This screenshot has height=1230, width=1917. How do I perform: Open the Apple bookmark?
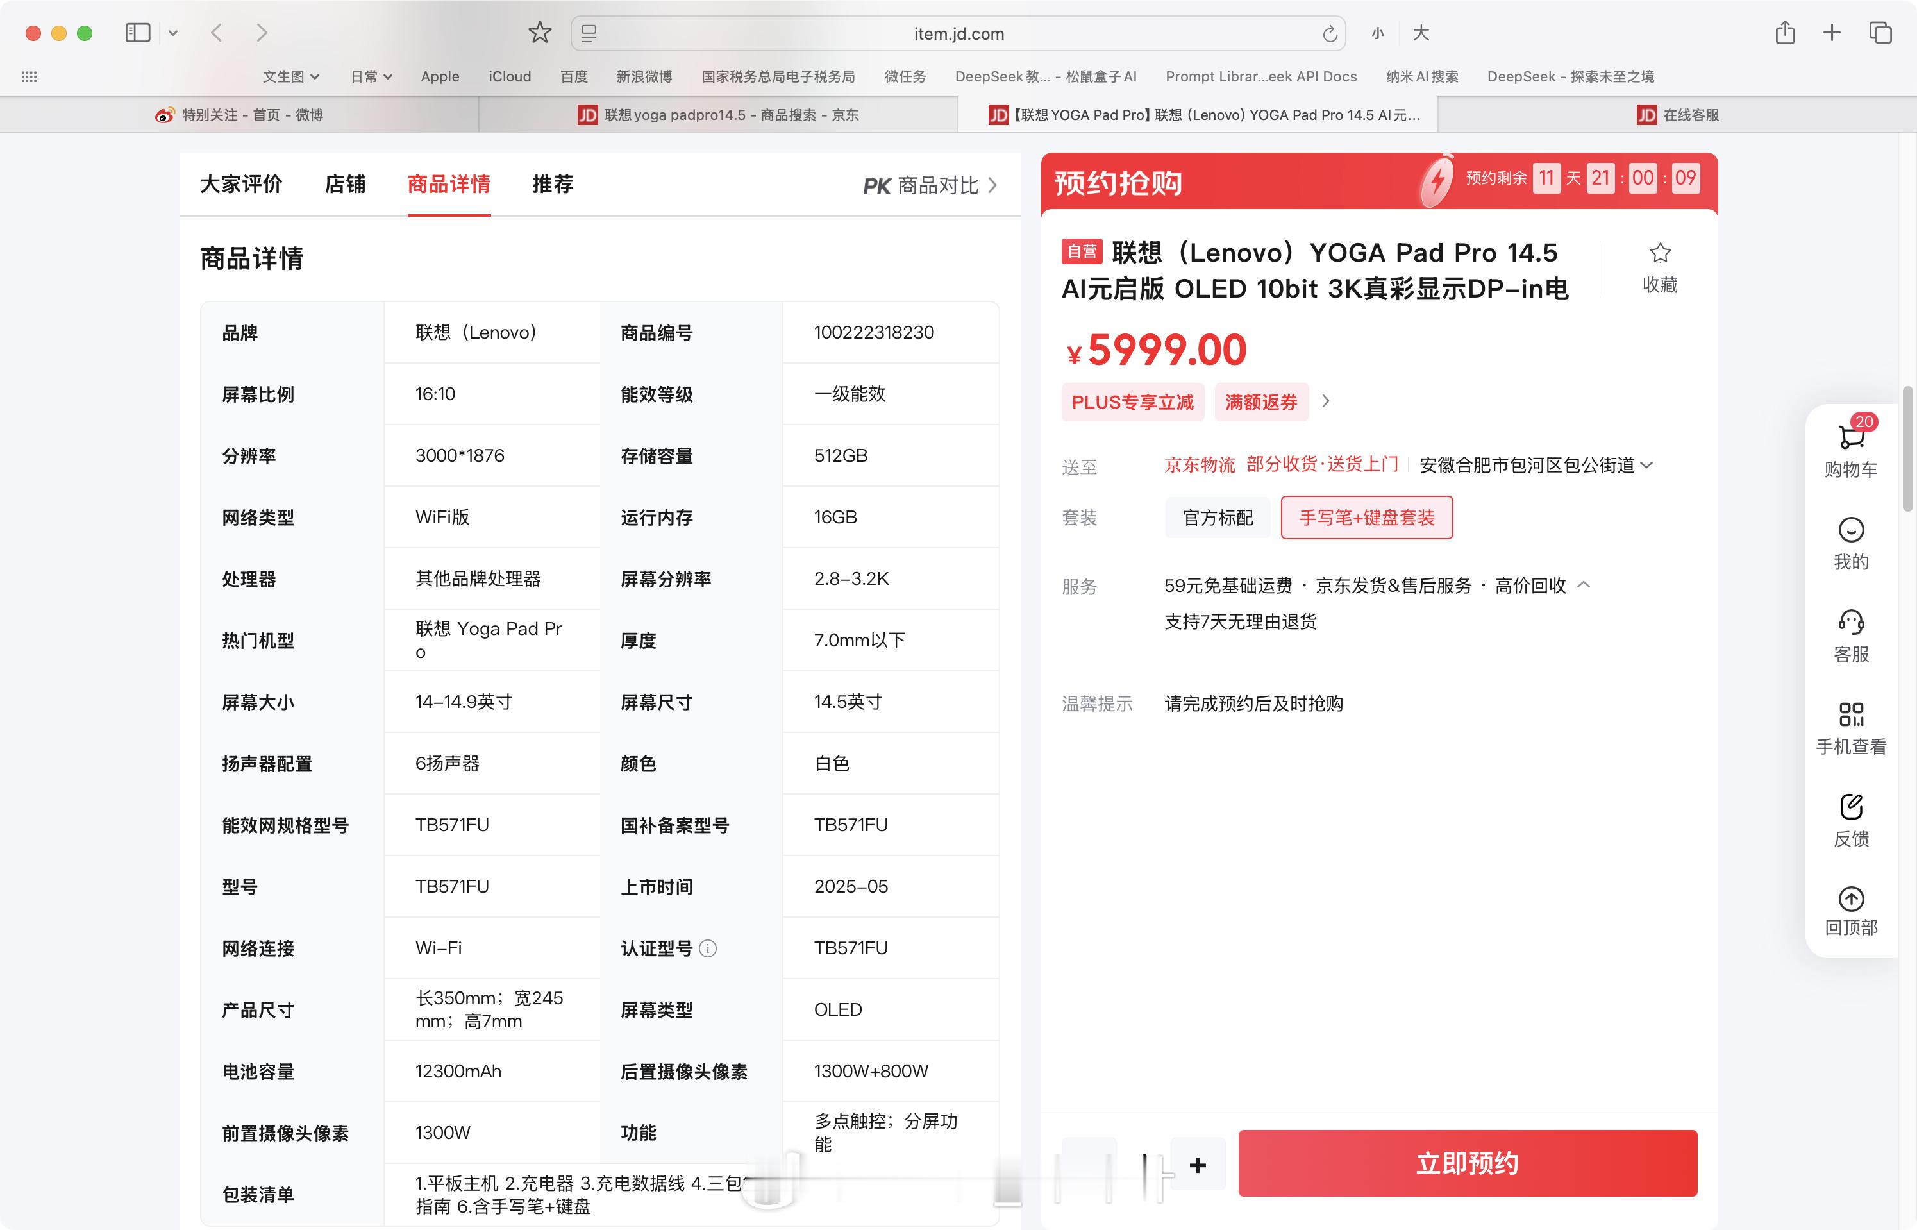[x=440, y=77]
